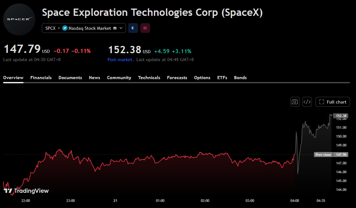Click the TradingView logo on chart
This screenshot has height=208, width=356.
(x=26, y=191)
